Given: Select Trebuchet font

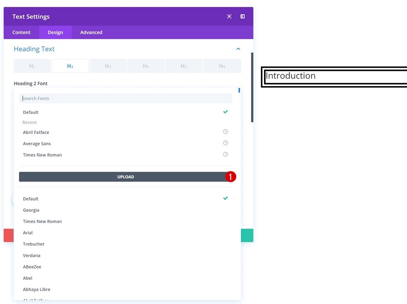Looking at the screenshot, I should point(126,244).
